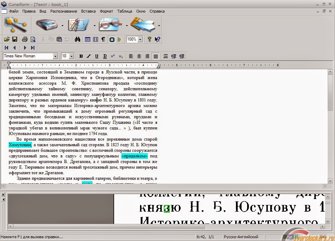Toggle paragraph marks display
This screenshot has height=241, width=335.
pos(103,39)
